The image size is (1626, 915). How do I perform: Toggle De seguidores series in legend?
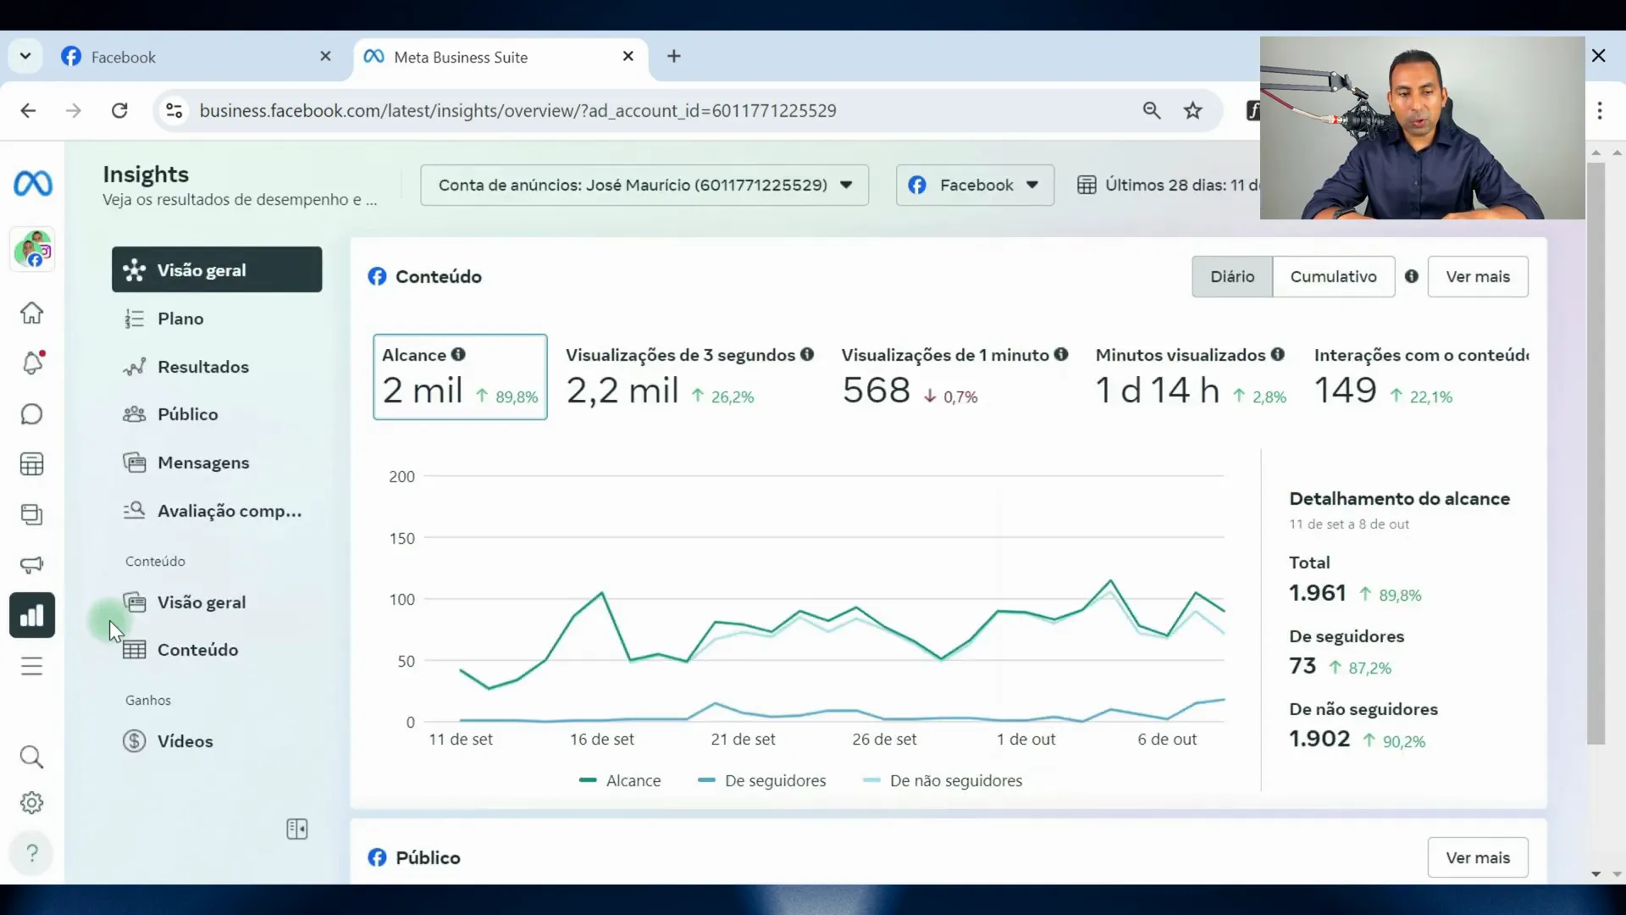(762, 780)
